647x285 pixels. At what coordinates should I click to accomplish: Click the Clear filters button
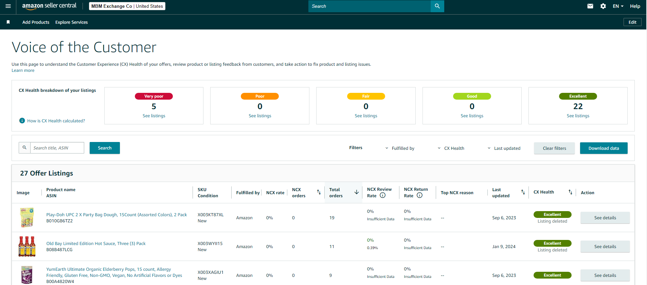click(x=554, y=148)
